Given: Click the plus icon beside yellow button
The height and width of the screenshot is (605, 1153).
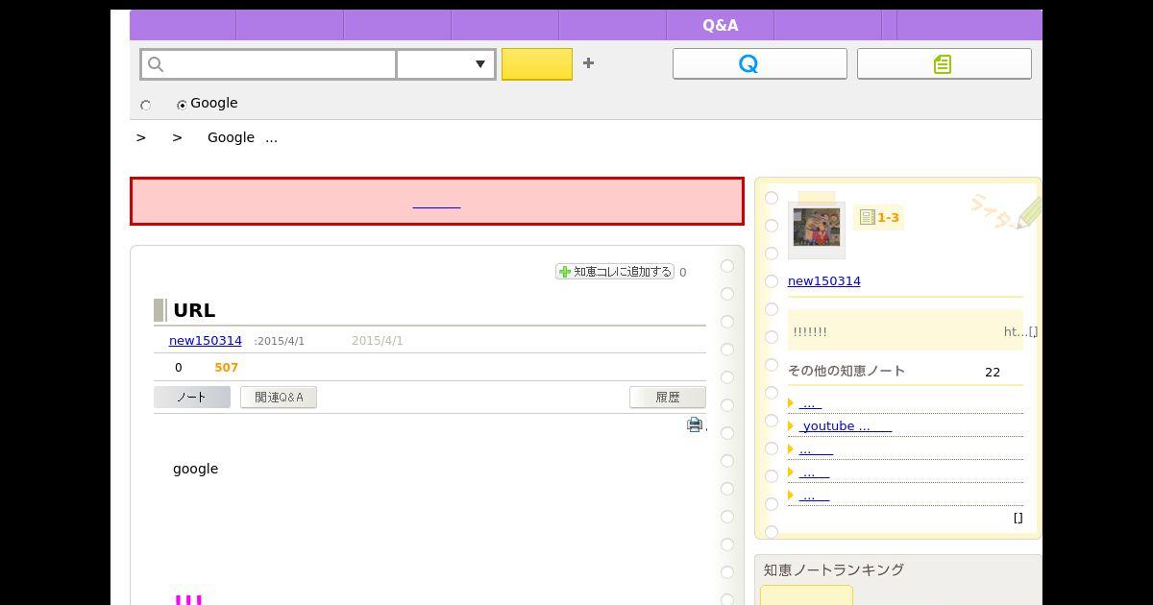Looking at the screenshot, I should (x=588, y=63).
